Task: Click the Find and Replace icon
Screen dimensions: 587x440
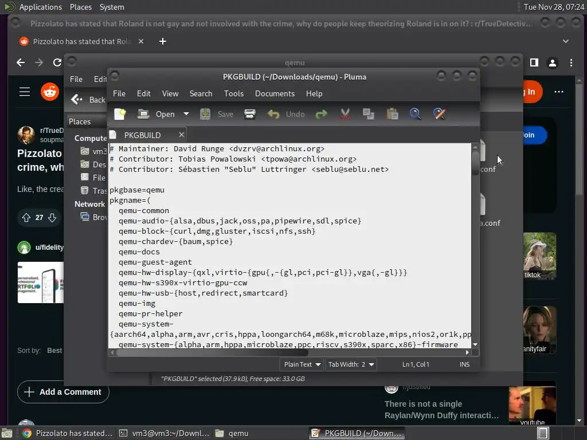Action: [x=440, y=114]
